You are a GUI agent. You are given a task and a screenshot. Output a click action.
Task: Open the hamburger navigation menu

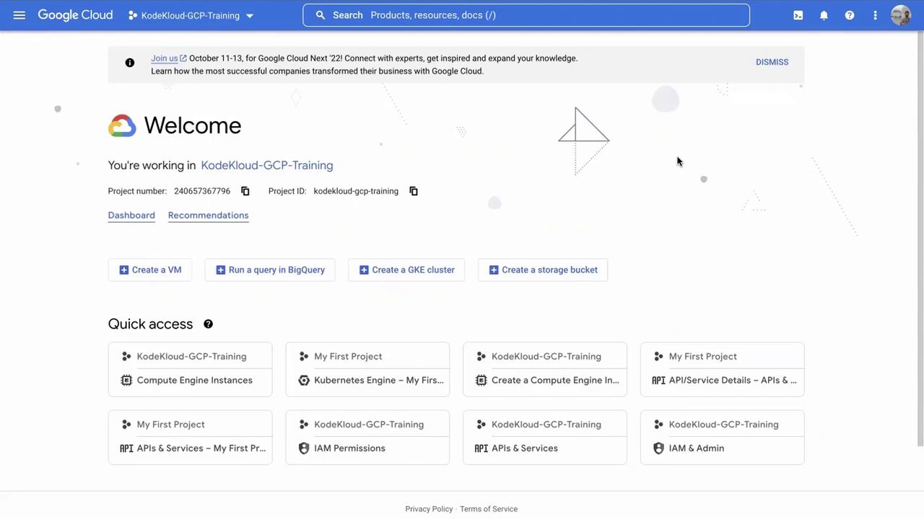tap(19, 15)
